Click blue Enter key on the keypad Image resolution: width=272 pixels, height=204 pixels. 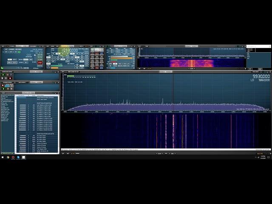tap(102, 68)
